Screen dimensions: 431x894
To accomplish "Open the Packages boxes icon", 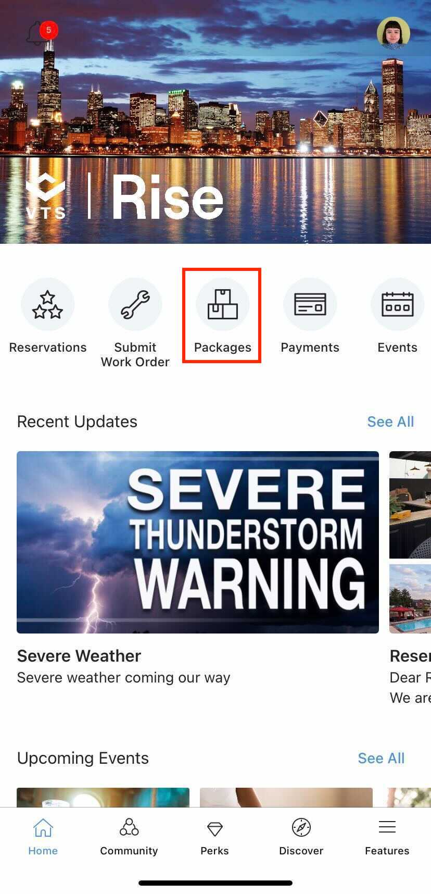I will (223, 305).
